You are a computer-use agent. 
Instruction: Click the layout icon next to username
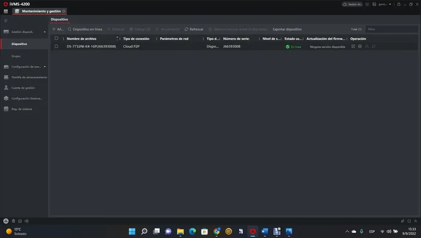[x=374, y=4]
